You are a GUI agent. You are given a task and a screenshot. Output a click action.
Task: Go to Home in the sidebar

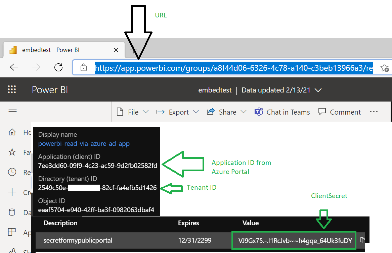tap(12, 132)
